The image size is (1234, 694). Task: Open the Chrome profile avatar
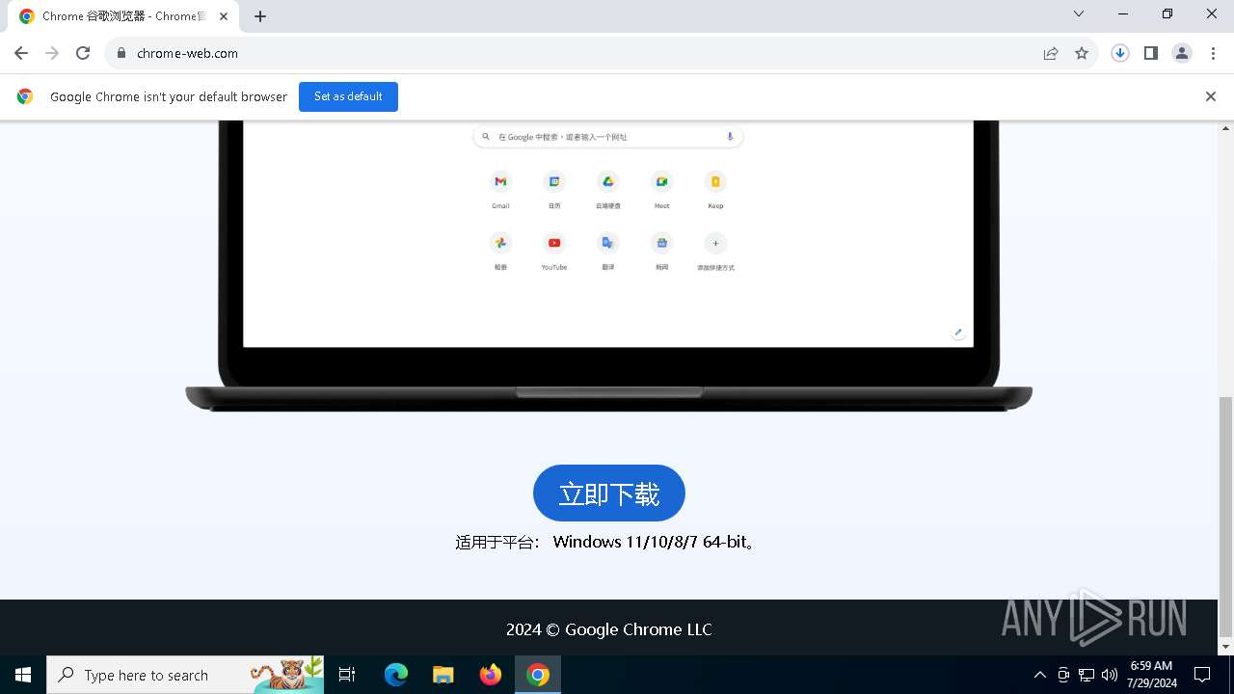point(1182,53)
